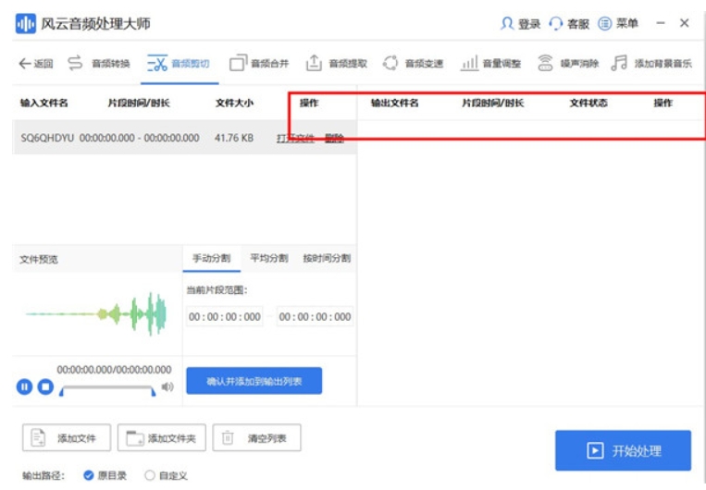Open the 噪声消除 noise removal tool
Viewport: 706px width, 490px height.
(568, 64)
